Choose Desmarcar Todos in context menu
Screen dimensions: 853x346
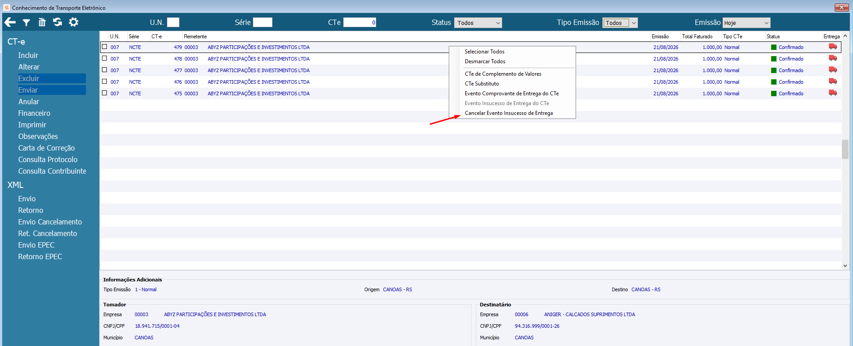coord(485,61)
